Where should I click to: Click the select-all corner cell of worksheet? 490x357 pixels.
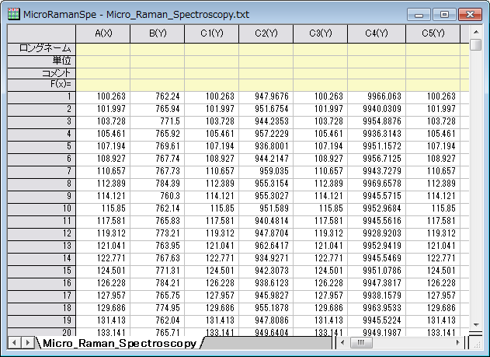pos(42,33)
